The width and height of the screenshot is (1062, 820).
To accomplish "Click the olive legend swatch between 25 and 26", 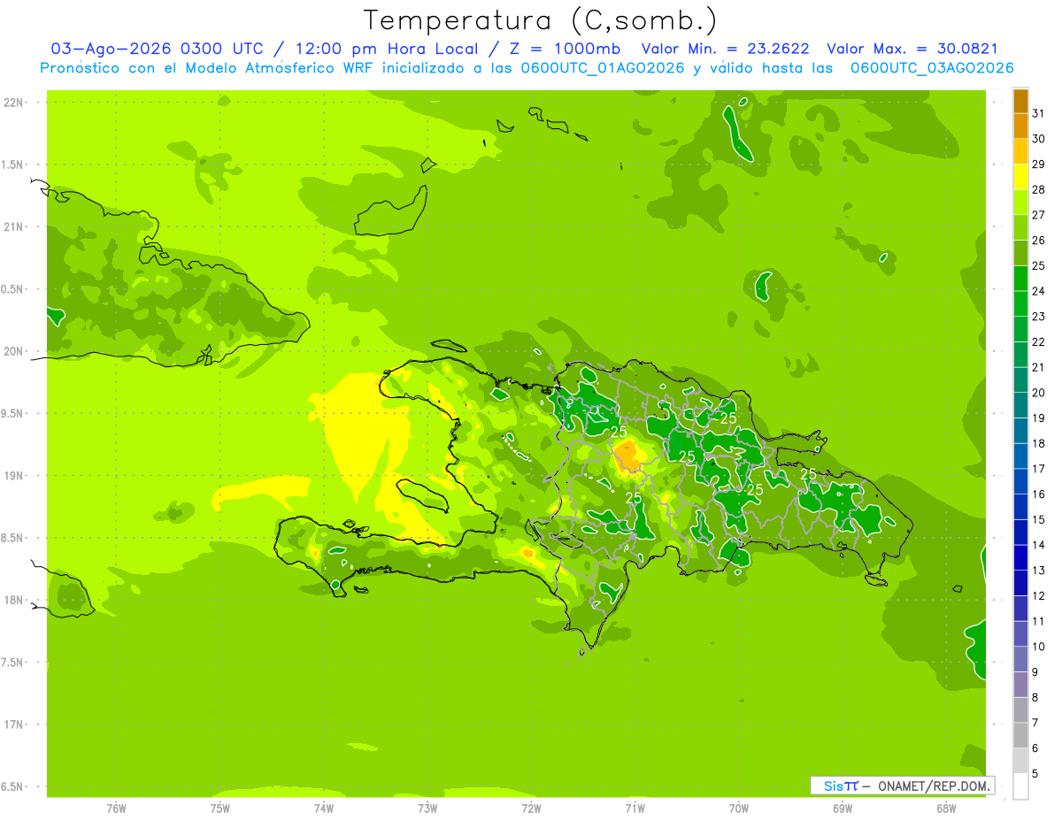I will [1020, 253].
